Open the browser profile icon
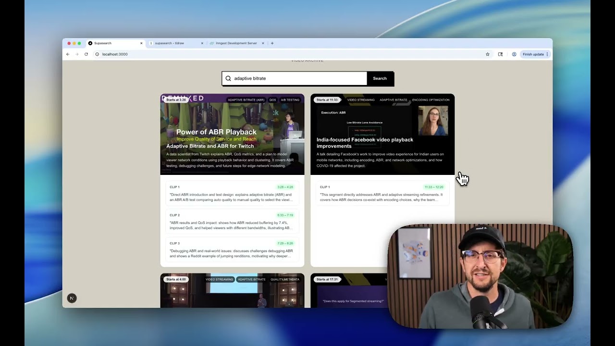 pos(514,54)
